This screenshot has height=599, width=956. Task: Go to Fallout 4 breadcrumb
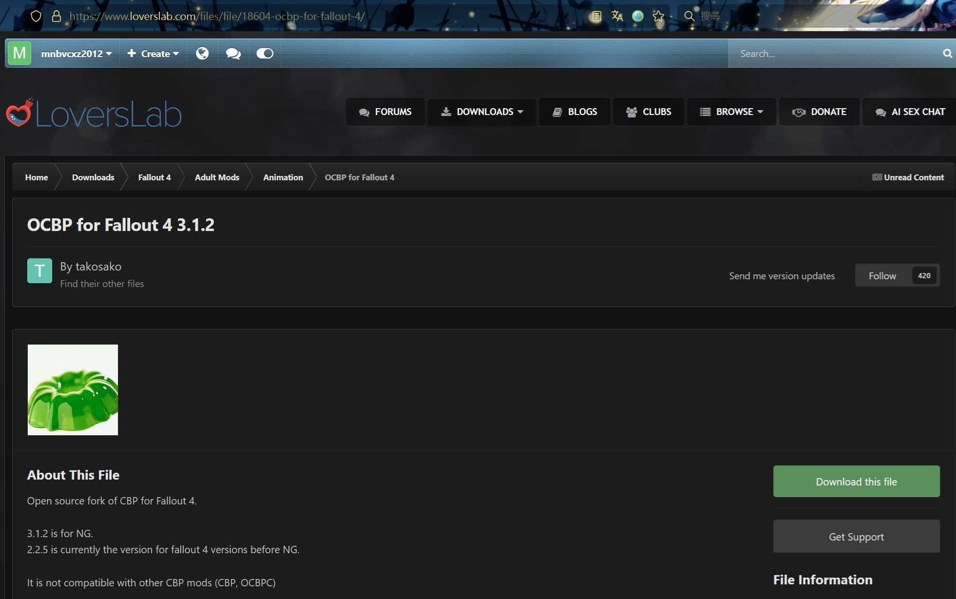pos(154,177)
